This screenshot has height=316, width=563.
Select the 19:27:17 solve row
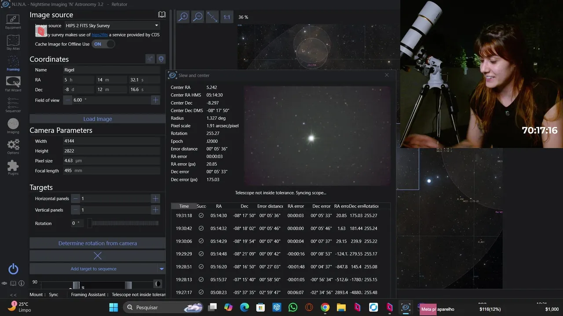tap(281, 292)
